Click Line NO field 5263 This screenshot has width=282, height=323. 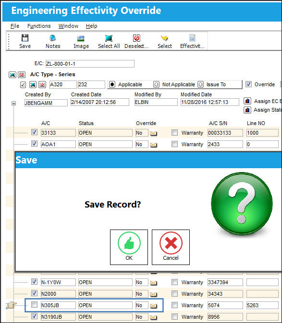262,305
